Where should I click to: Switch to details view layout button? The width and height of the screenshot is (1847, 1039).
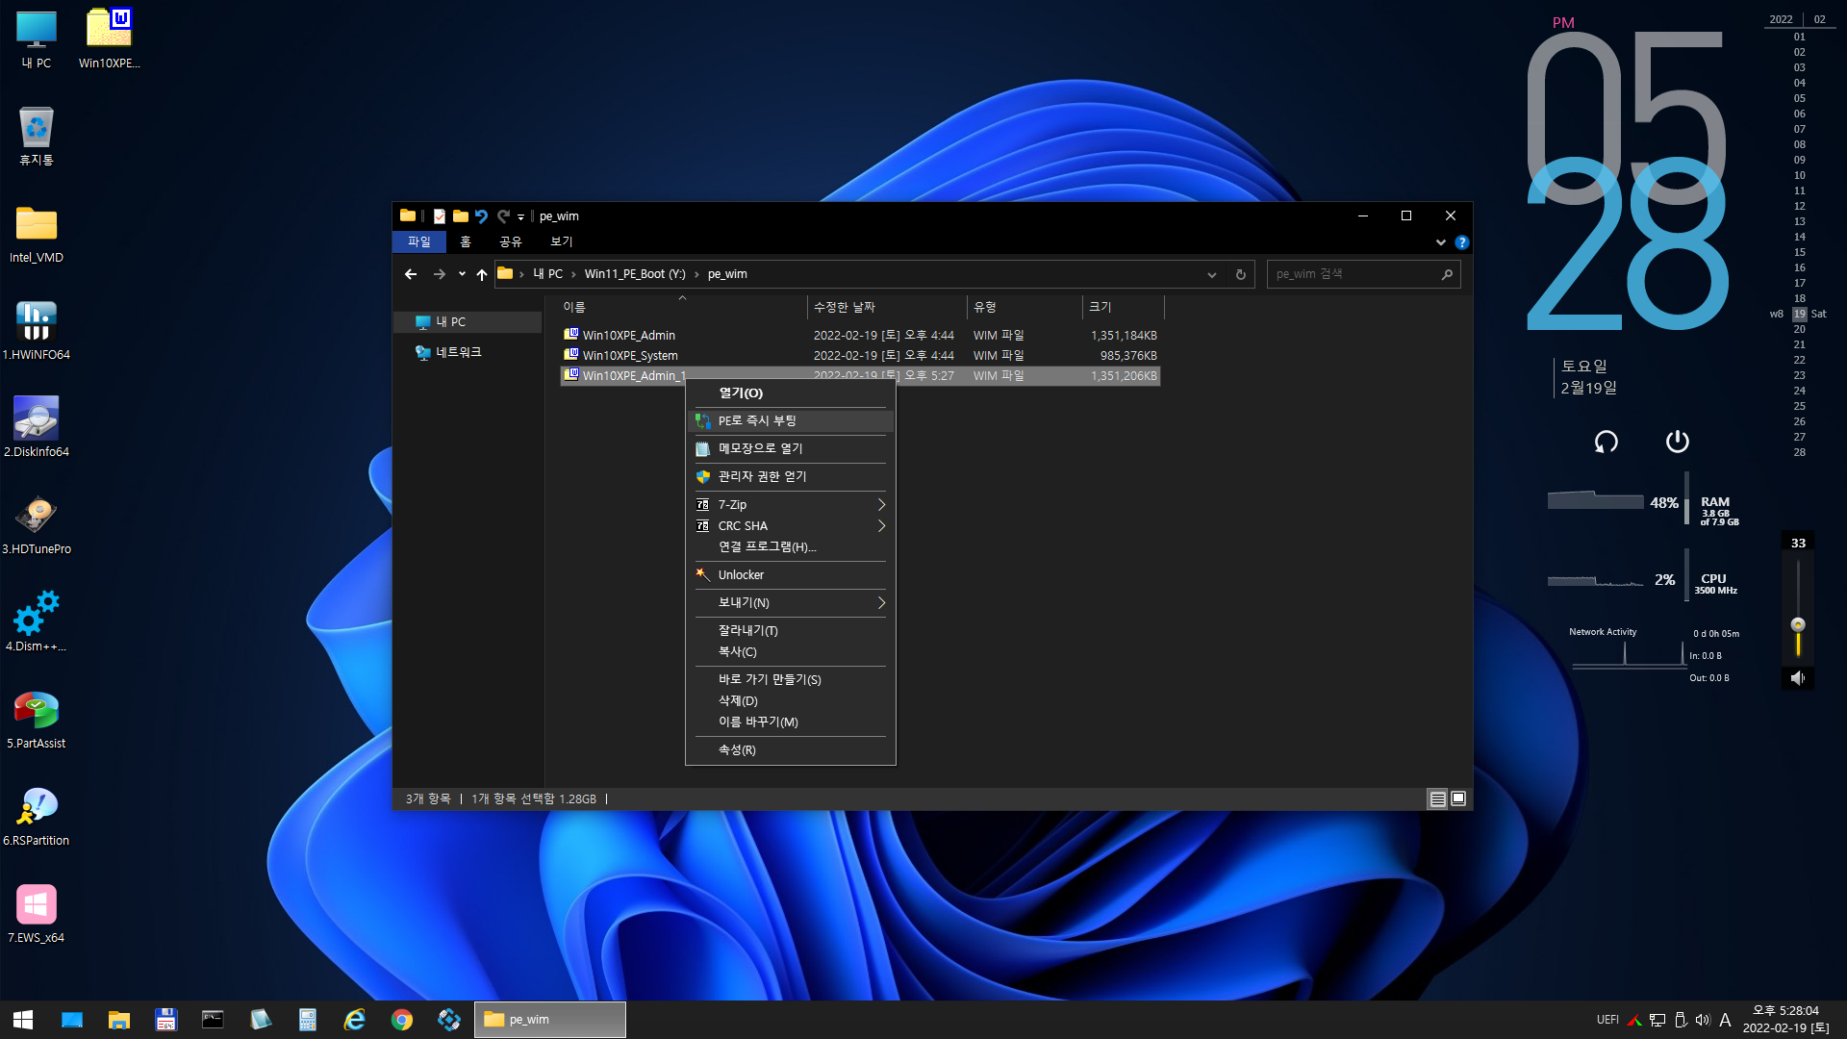1437,799
